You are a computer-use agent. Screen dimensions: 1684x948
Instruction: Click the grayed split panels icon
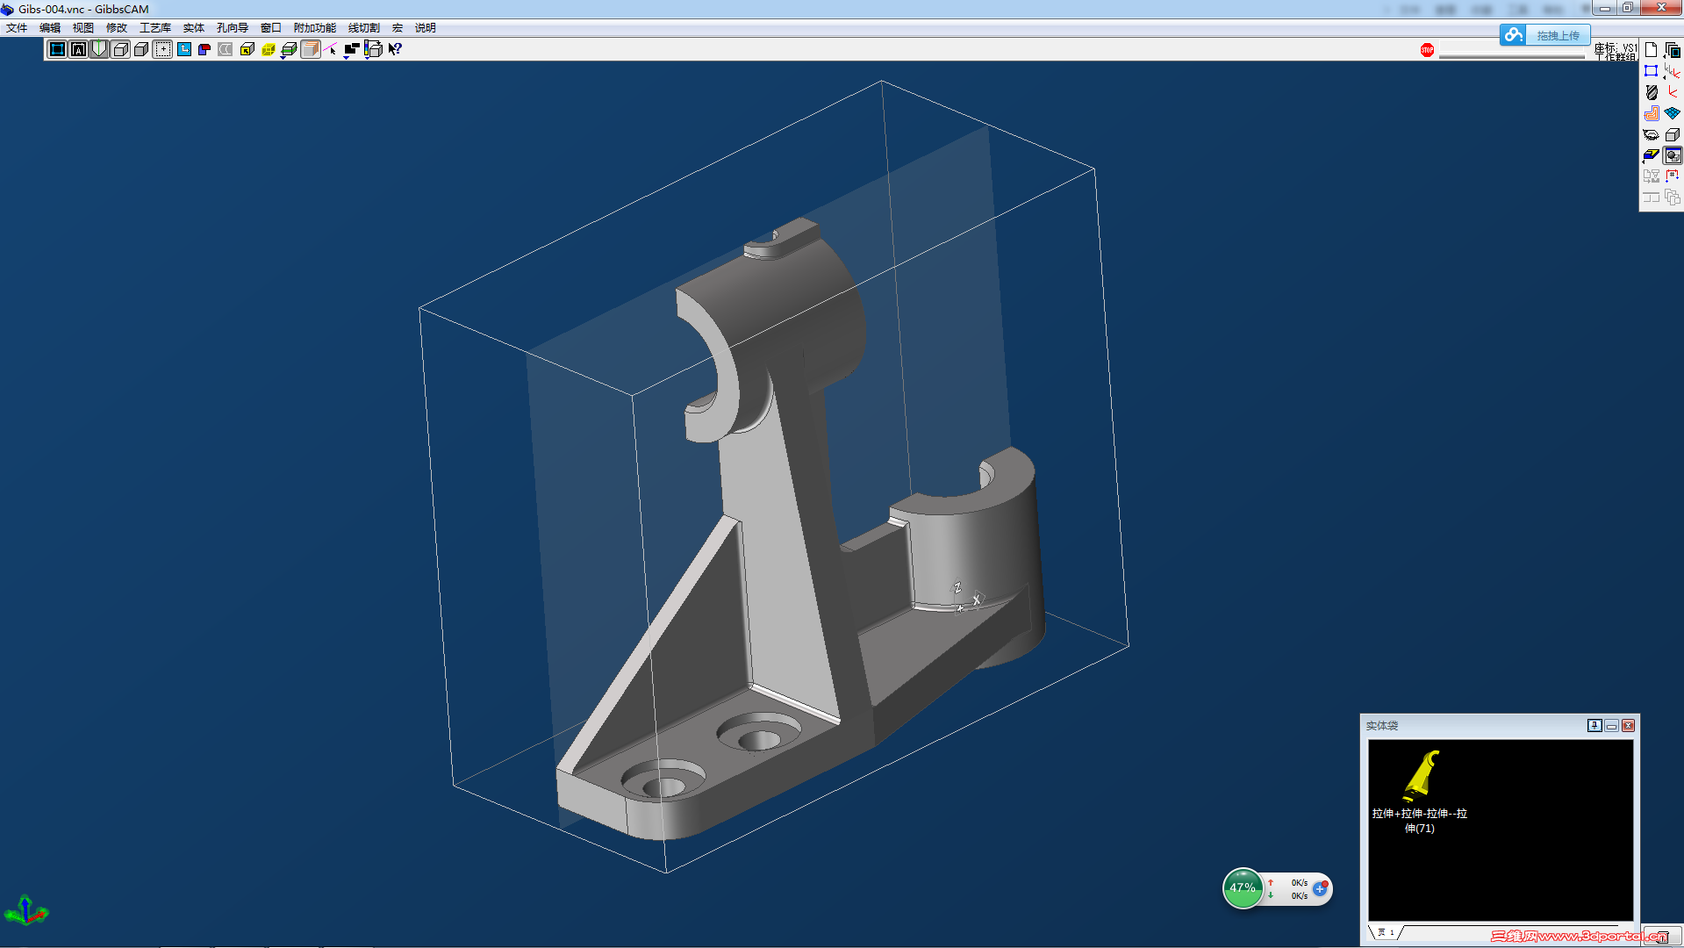[x=1651, y=197]
